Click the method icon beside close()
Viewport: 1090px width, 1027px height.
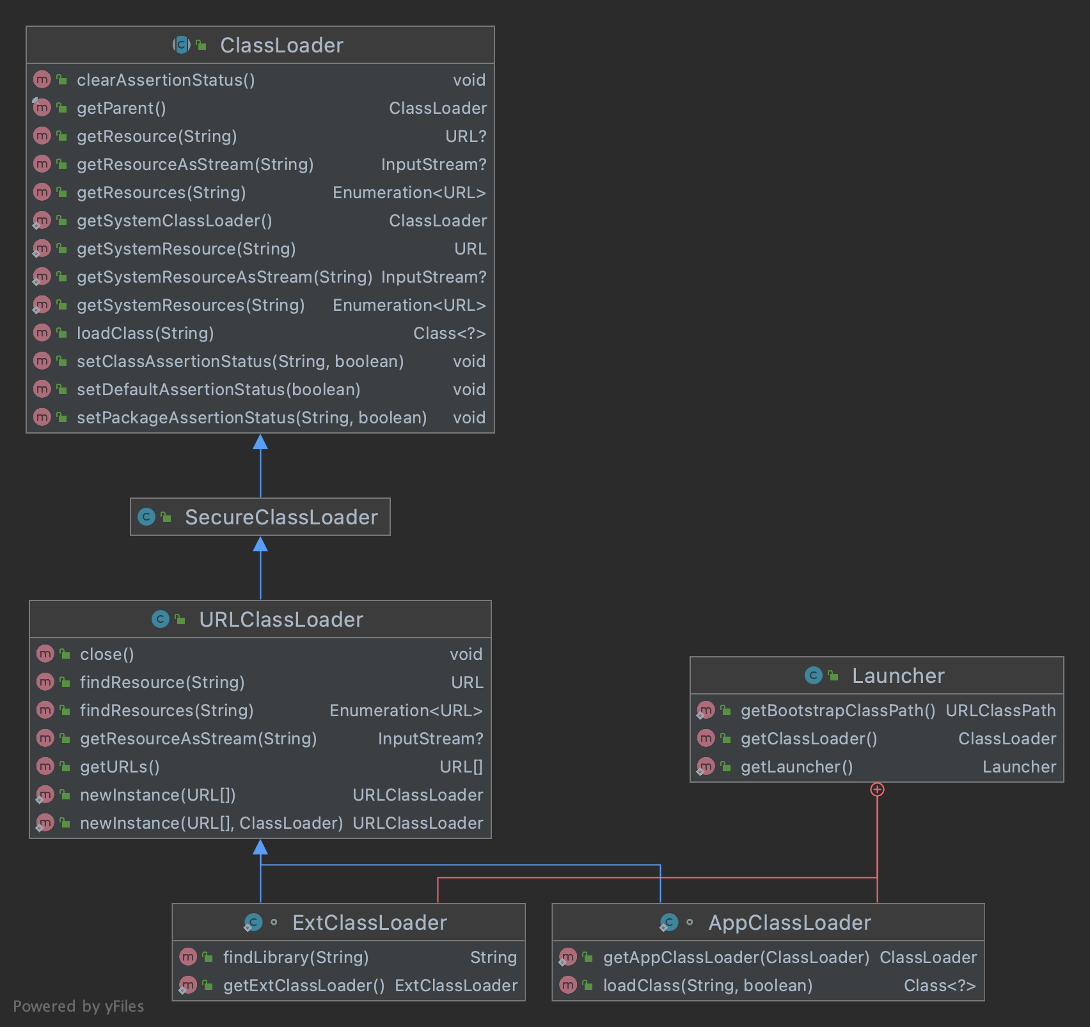[45, 654]
